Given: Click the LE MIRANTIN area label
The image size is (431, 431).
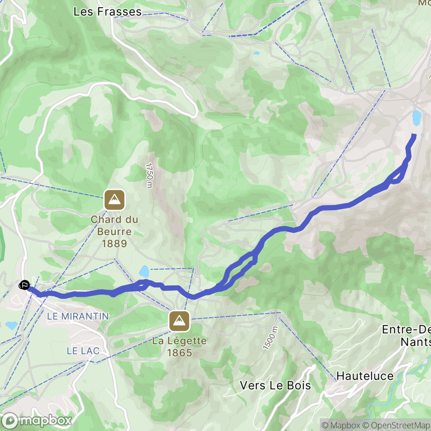Looking at the screenshot, I should point(78,316).
